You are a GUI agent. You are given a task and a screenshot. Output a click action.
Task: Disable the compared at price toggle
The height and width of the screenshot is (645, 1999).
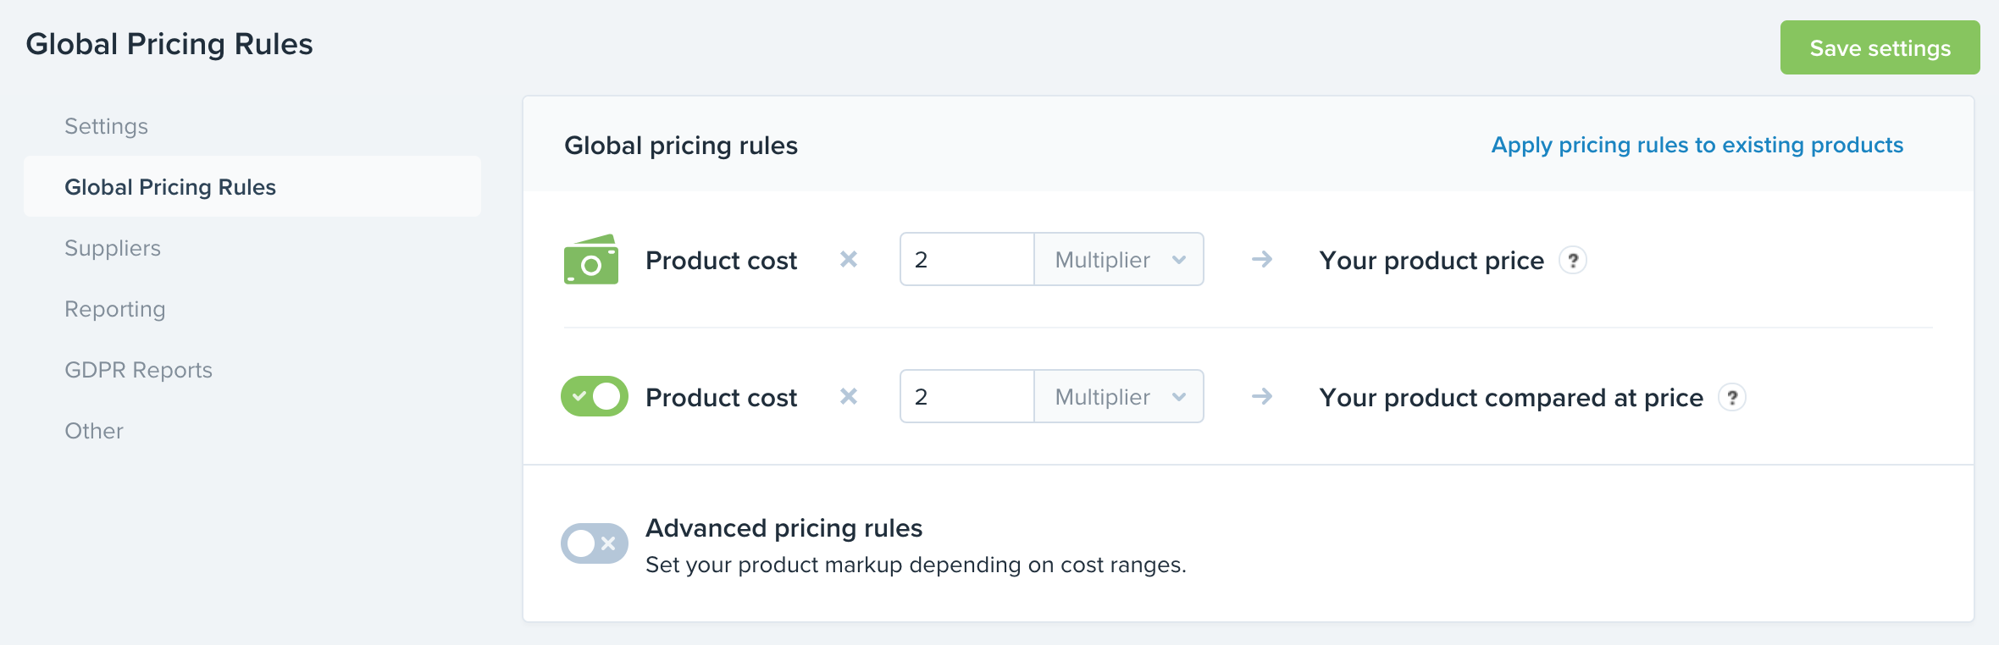594,397
